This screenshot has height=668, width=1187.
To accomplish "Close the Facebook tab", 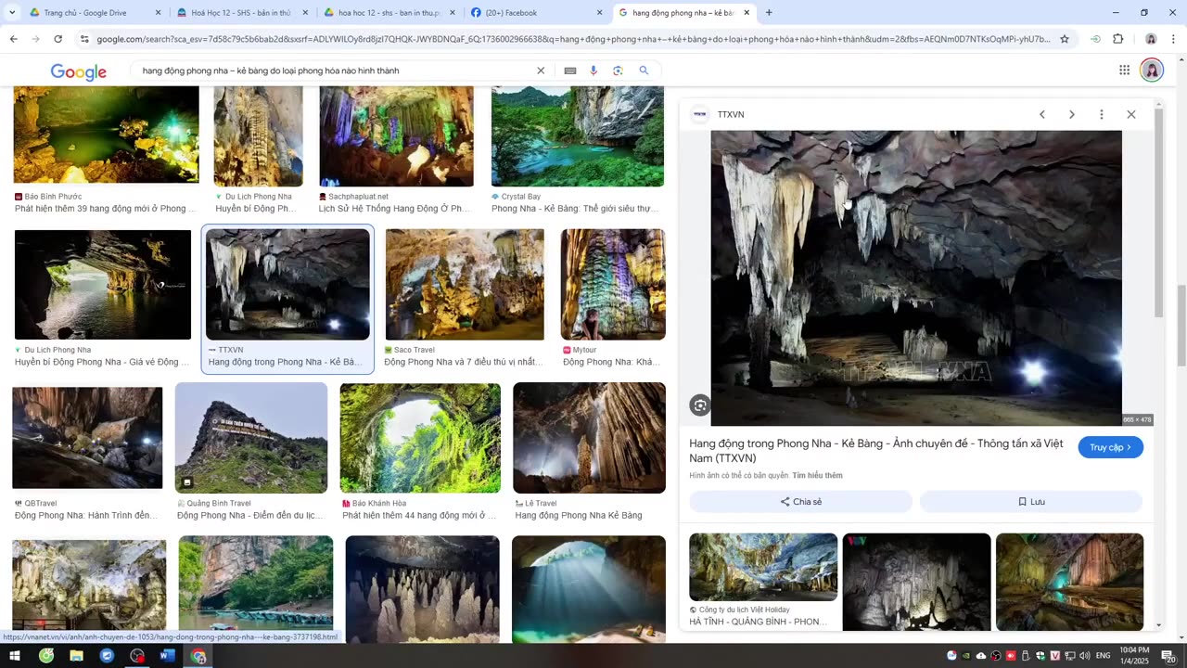I will (600, 13).
